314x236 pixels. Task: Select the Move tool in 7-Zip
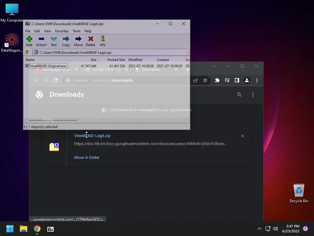pos(78,41)
